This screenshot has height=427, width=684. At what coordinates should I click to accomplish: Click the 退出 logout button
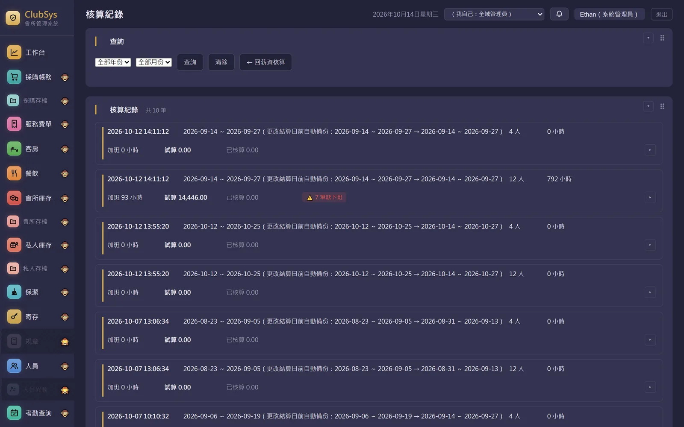[661, 14]
